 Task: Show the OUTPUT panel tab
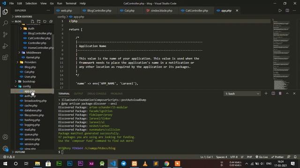tap(78, 94)
